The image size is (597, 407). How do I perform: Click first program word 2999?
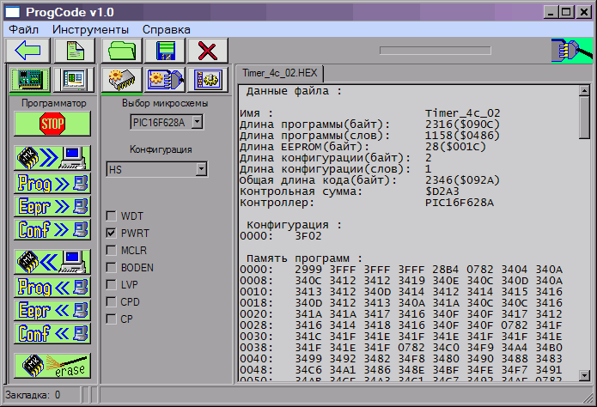tap(308, 270)
